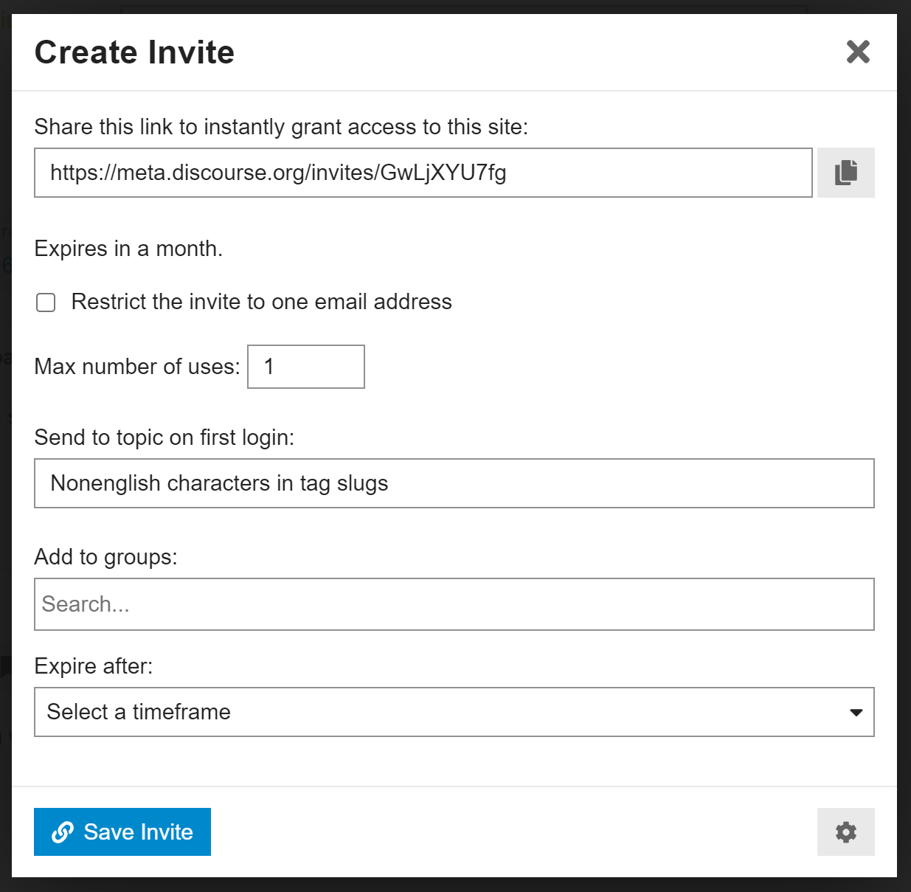Click the X icon in the title bar
This screenshot has height=892, width=911.
(858, 52)
